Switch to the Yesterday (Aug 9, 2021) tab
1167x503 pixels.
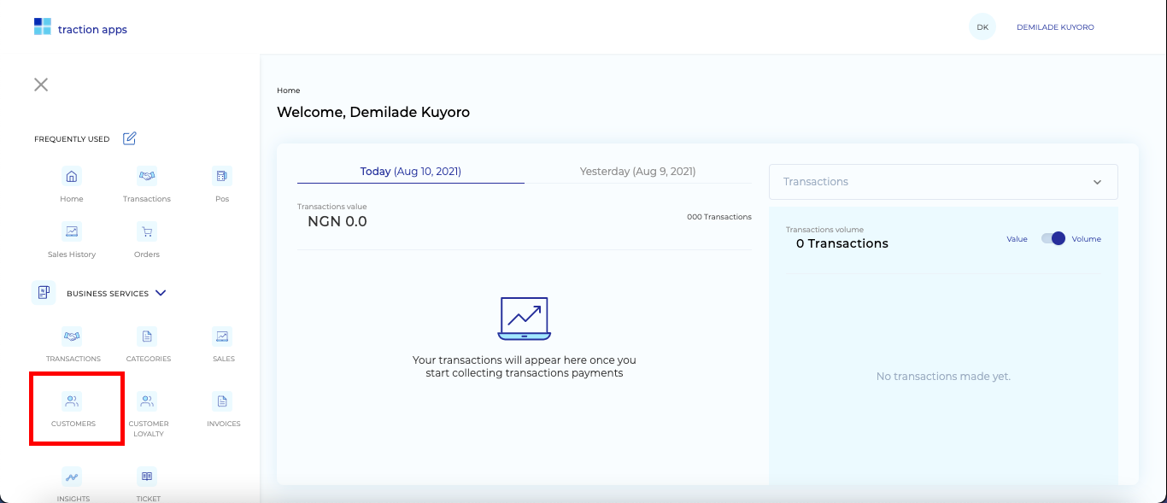638,171
